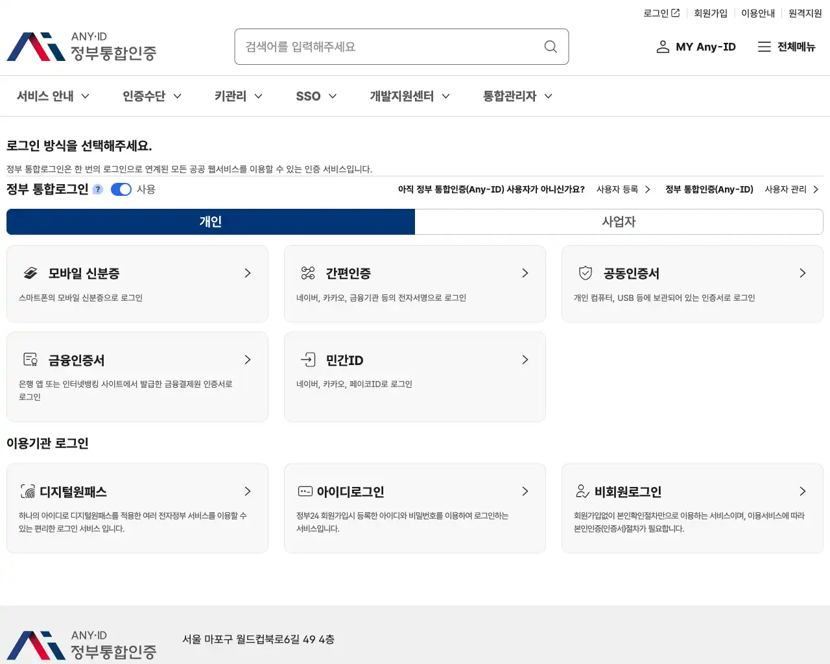Click the 디지털원패스 fingerprint icon
The width and height of the screenshot is (830, 664).
click(28, 492)
